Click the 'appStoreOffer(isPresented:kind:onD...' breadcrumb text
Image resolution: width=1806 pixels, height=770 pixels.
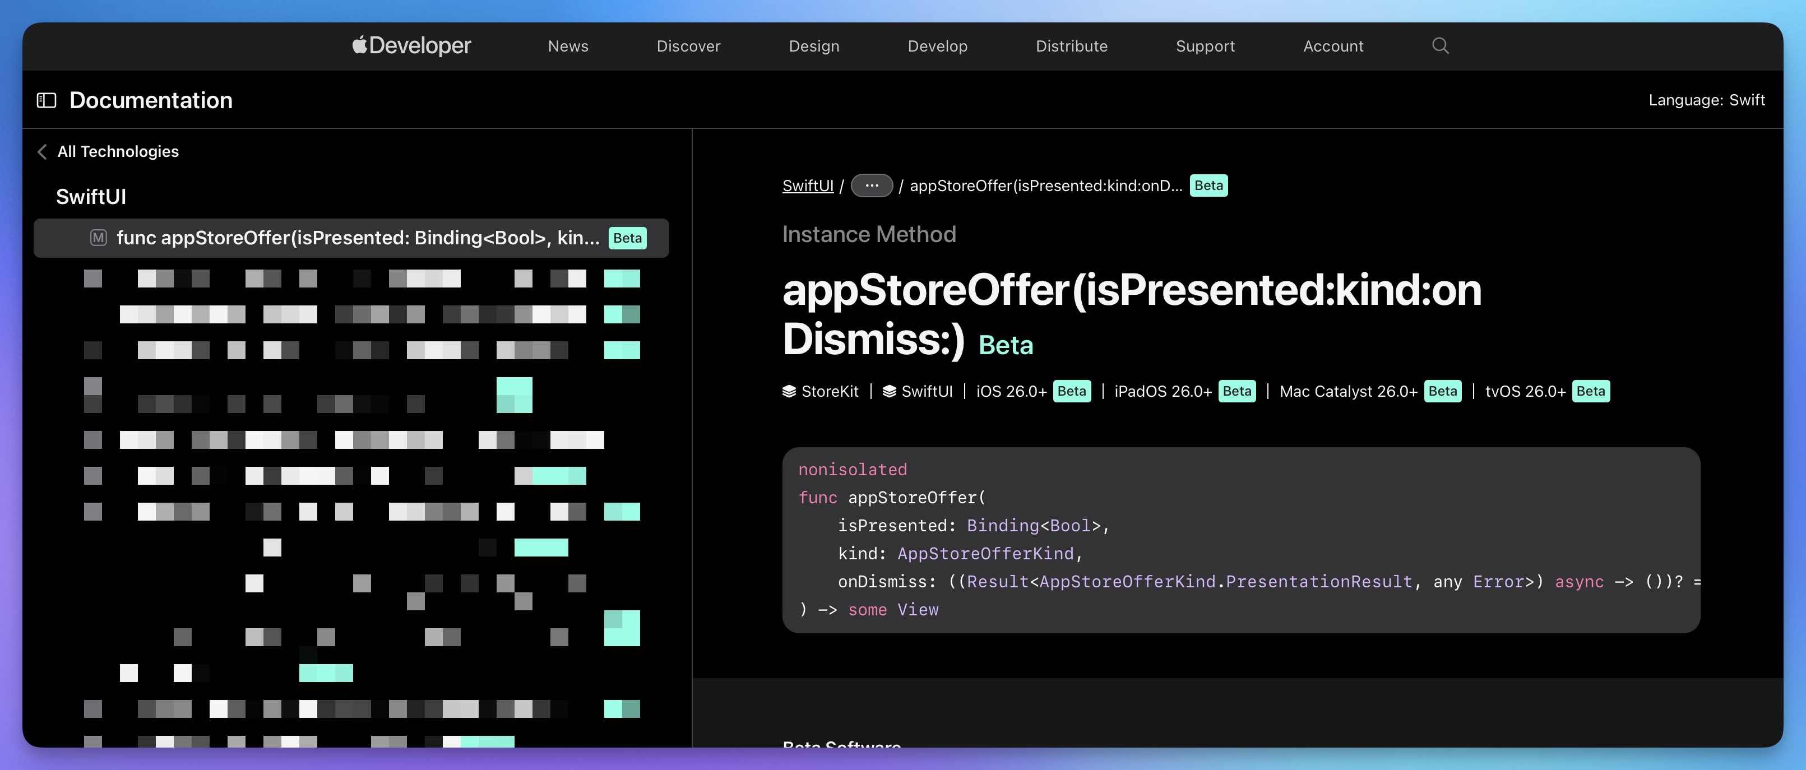(1045, 185)
